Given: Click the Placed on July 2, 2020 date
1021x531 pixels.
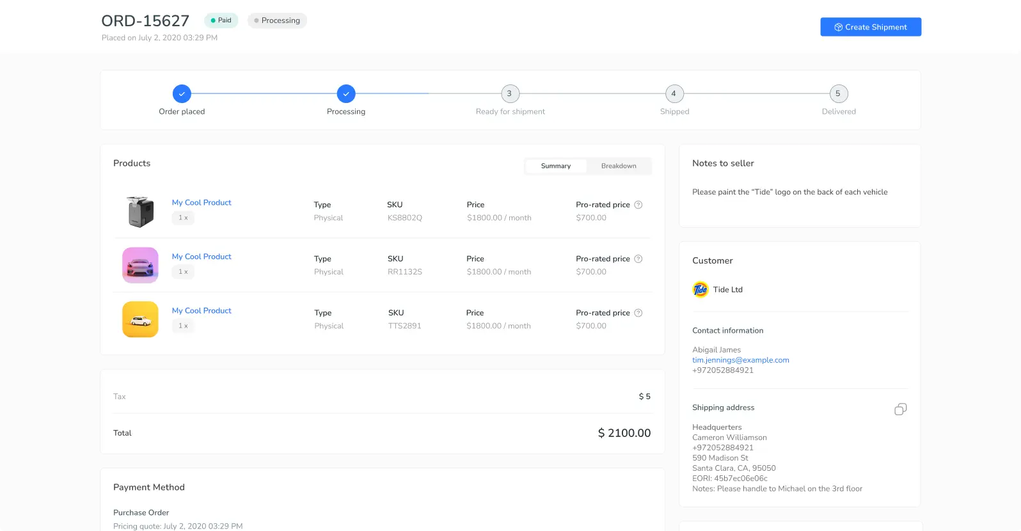Looking at the screenshot, I should pyautogui.click(x=159, y=38).
